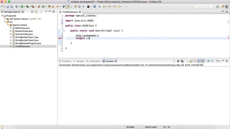The height and width of the screenshot is (129, 230).
Task: Toggle Show Console on Standard Out
Action: point(199,61)
